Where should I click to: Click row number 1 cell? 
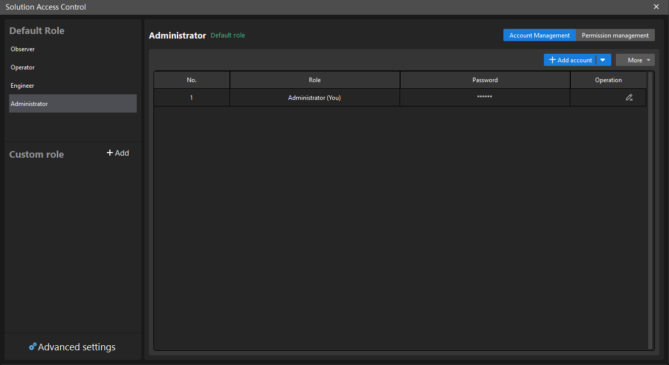coord(192,98)
